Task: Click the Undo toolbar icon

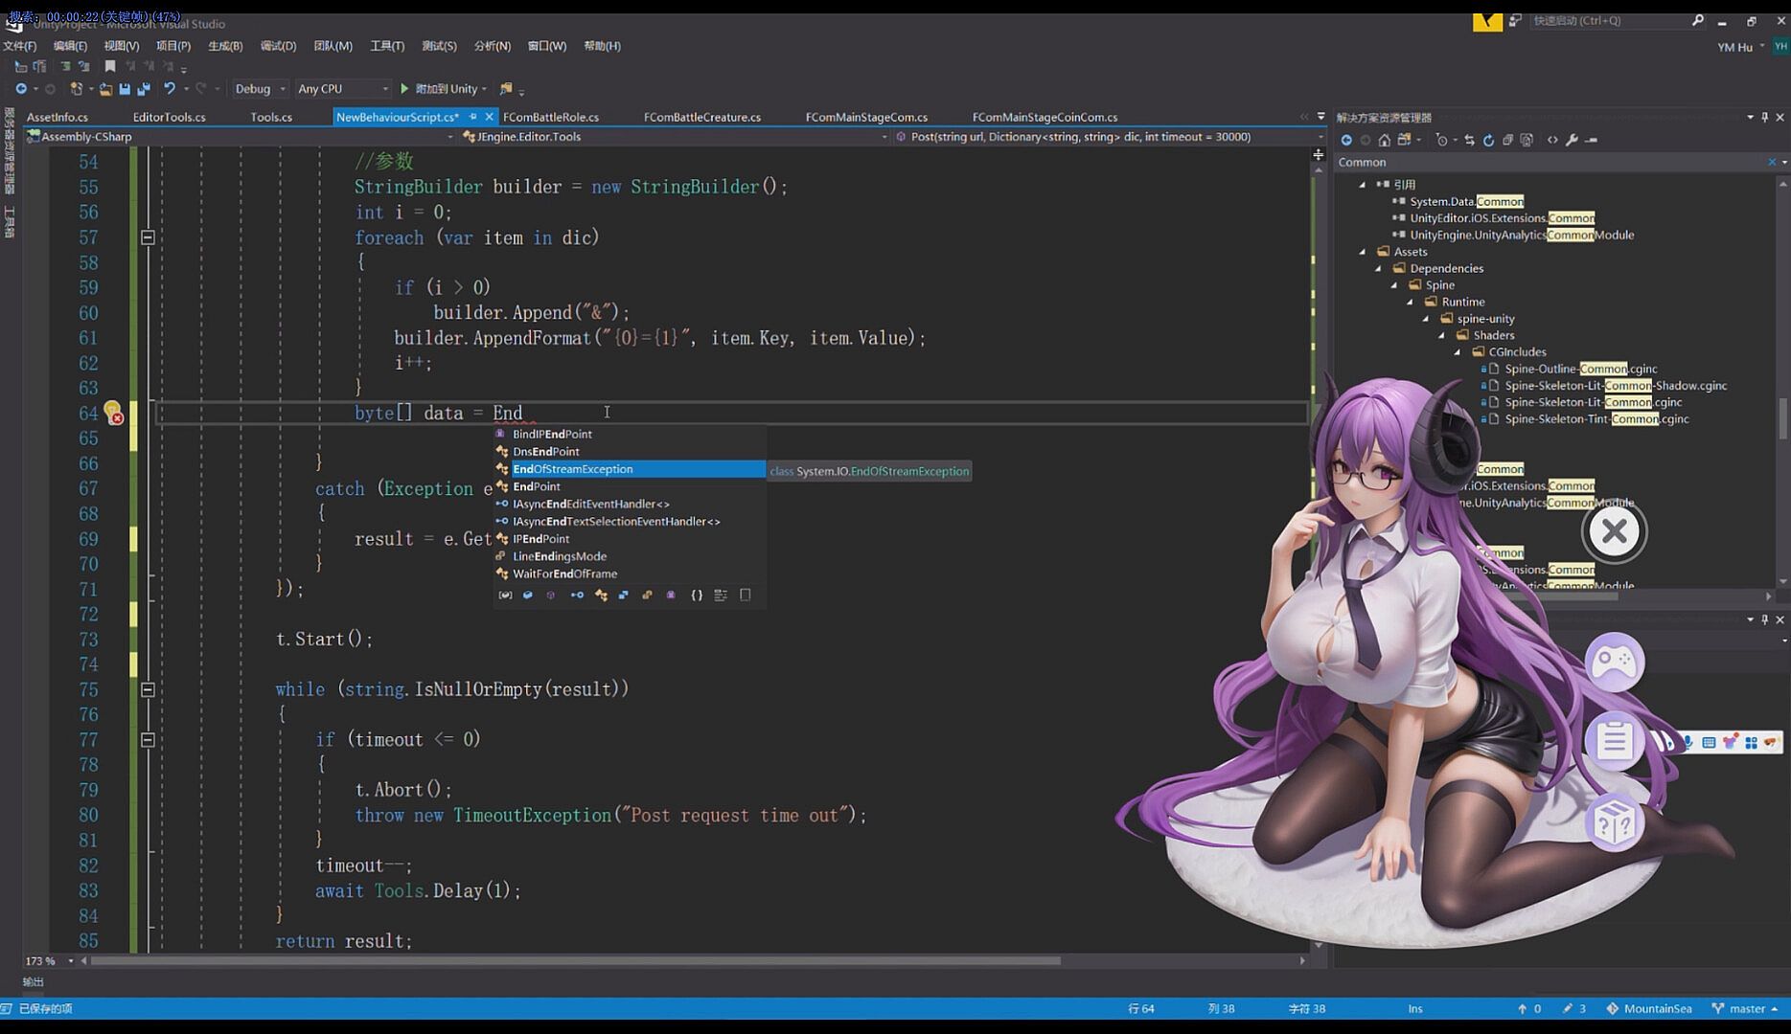Action: [x=170, y=89]
